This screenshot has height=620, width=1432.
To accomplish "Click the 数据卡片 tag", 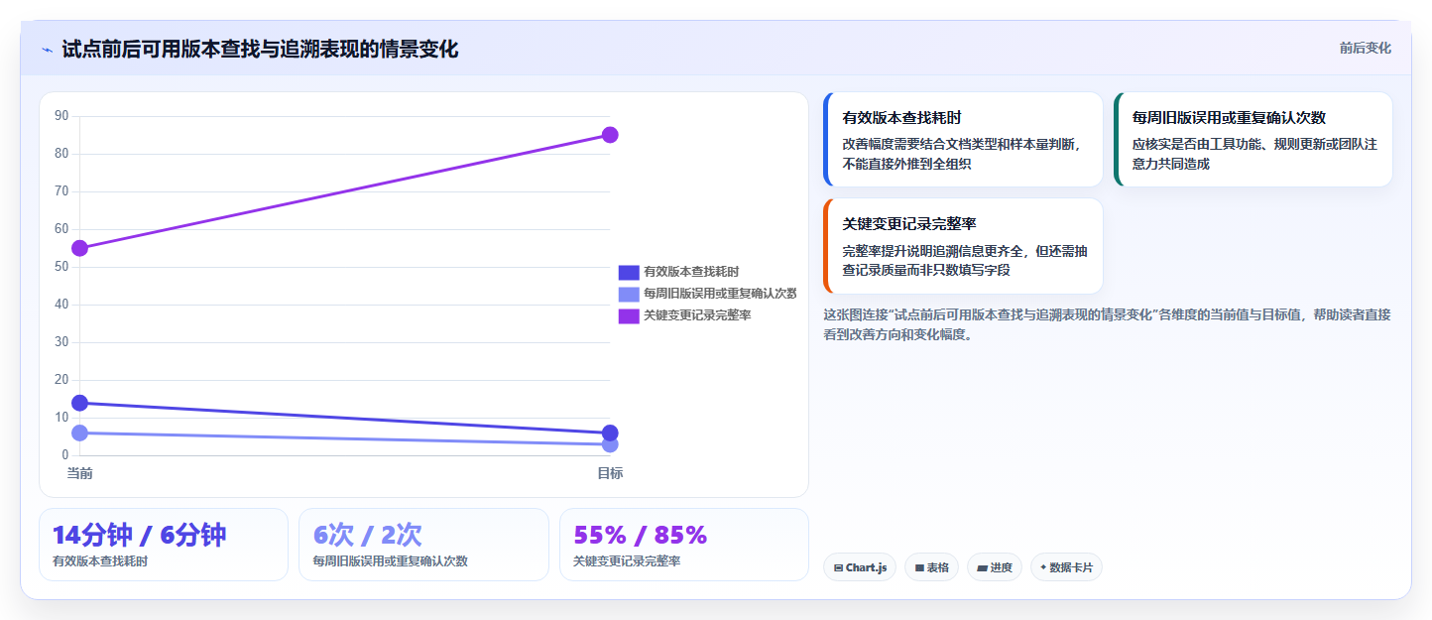I will [1066, 567].
